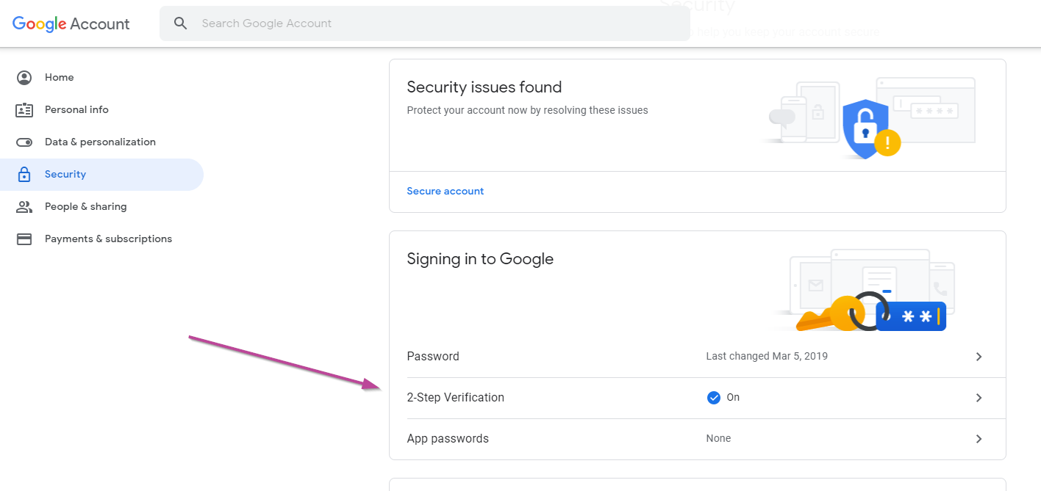Click the Data & personalization toggle icon

pyautogui.click(x=24, y=142)
